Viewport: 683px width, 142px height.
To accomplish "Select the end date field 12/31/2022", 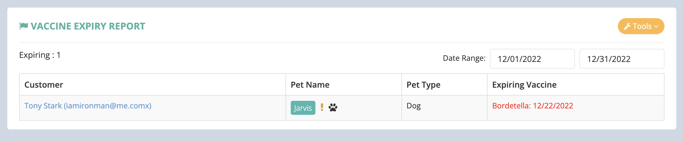I will (622, 59).
